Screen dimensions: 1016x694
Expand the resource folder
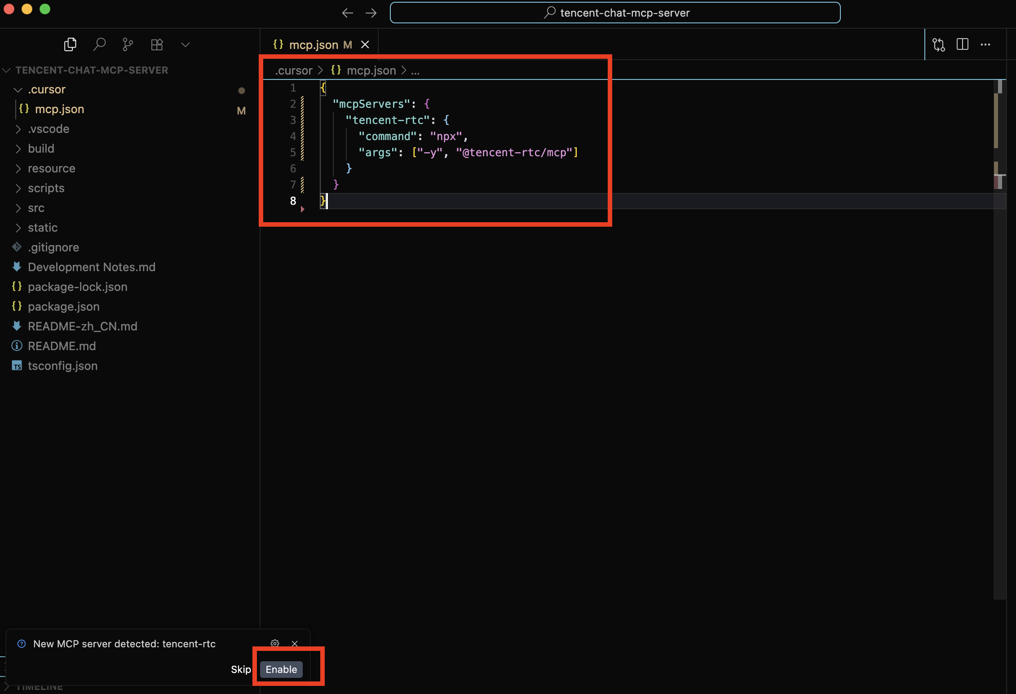(52, 168)
